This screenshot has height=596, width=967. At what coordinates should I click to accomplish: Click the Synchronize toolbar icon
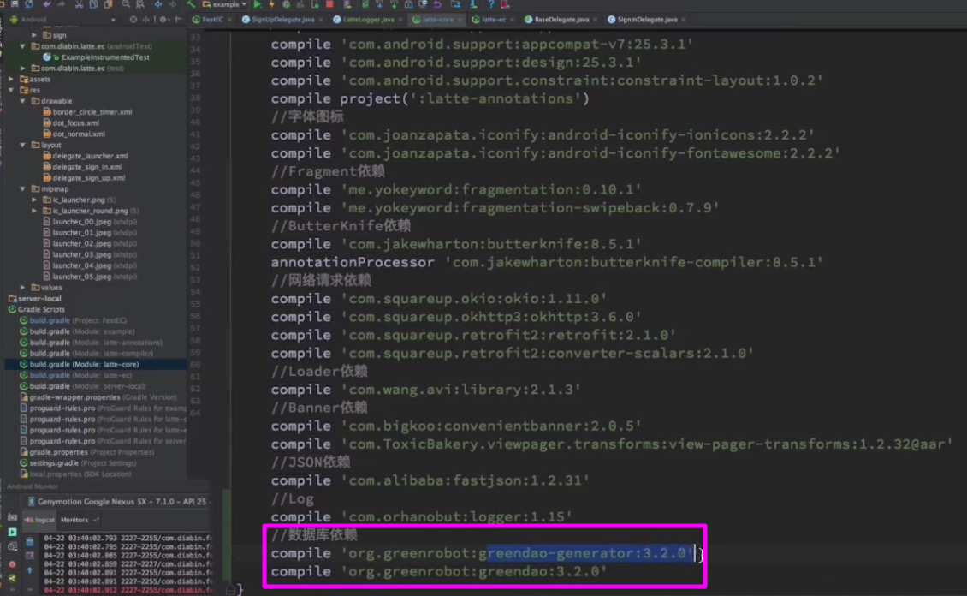pos(29,3)
